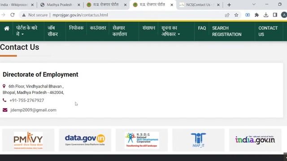The width and height of the screenshot is (287, 161).
Task: Click the screen capture extension icon
Action: click(x=248, y=15)
